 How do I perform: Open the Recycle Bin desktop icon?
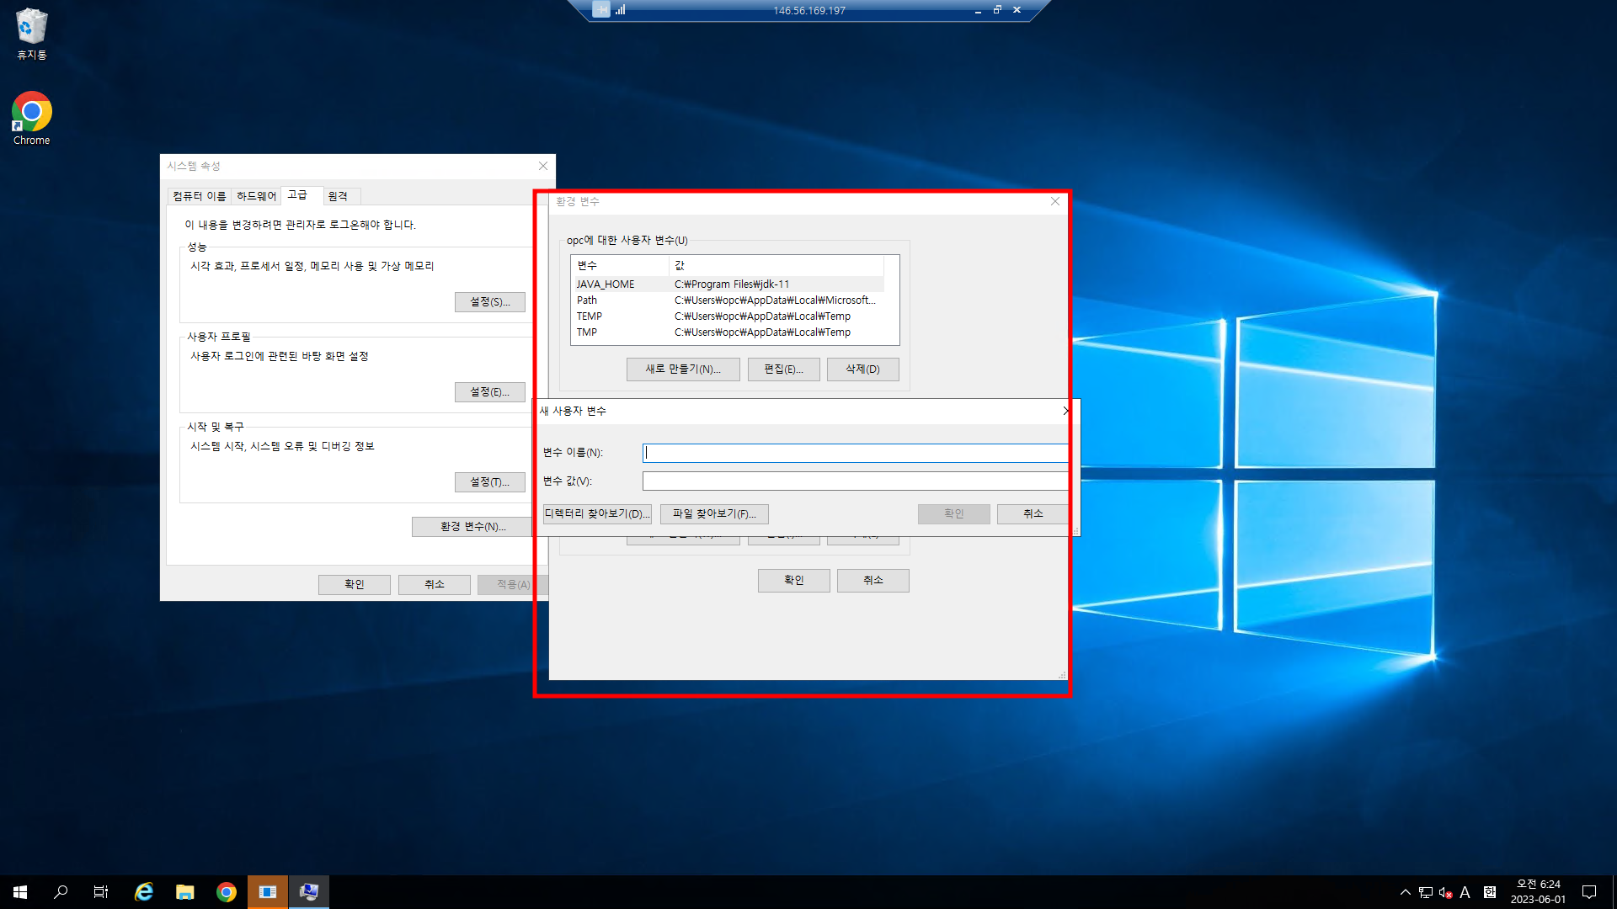(x=31, y=34)
